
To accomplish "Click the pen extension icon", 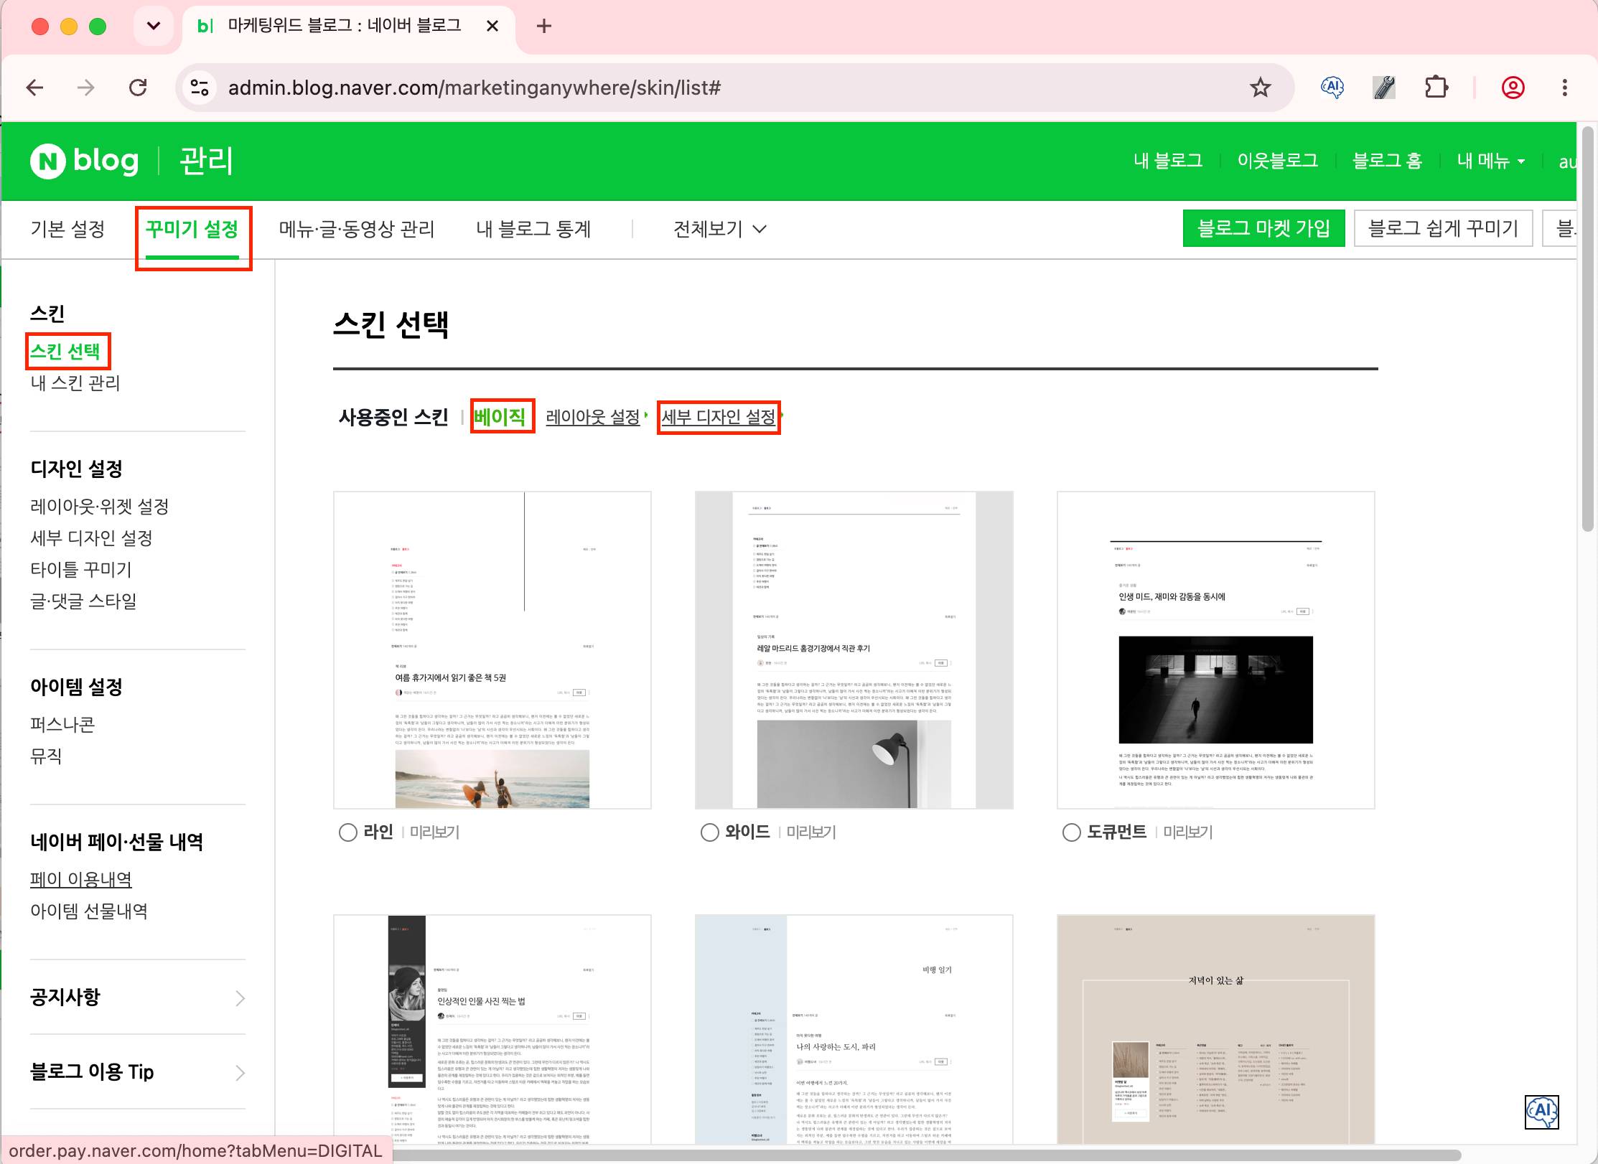I will 1384,88.
